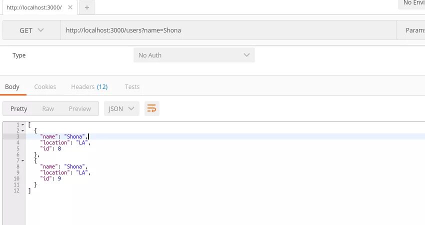
Task: View the Headers (12) tab
Action: (x=89, y=86)
